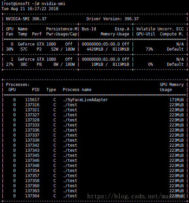The width and height of the screenshot is (189, 203).
Task: Click PID 115617
Action: (32, 100)
